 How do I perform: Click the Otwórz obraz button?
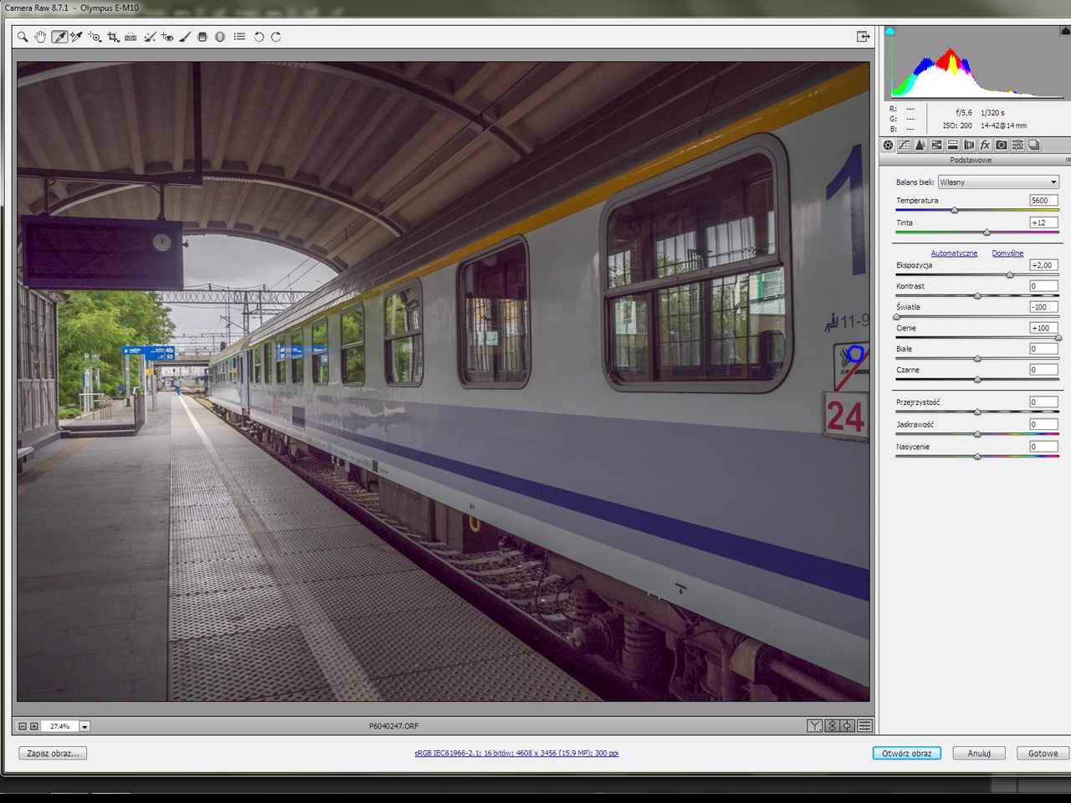click(x=906, y=754)
